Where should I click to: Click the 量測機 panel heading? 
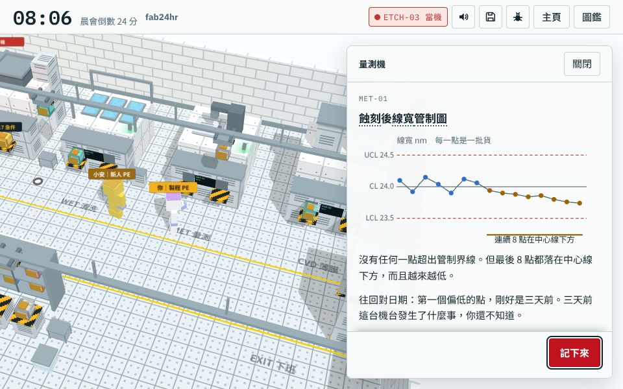click(x=372, y=64)
